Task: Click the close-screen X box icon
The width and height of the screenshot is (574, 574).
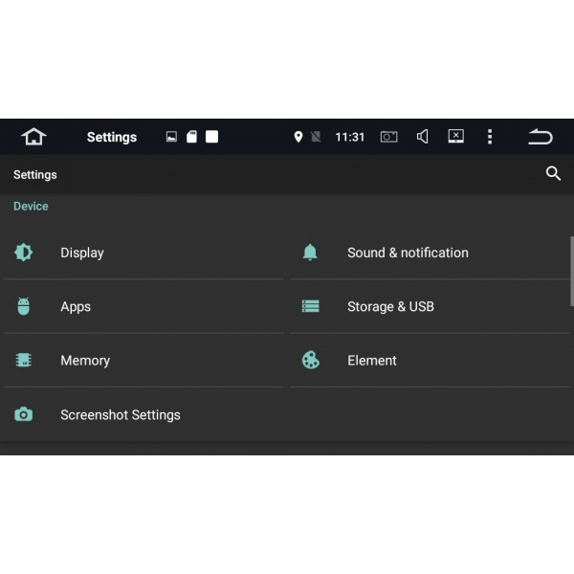Action: [456, 137]
